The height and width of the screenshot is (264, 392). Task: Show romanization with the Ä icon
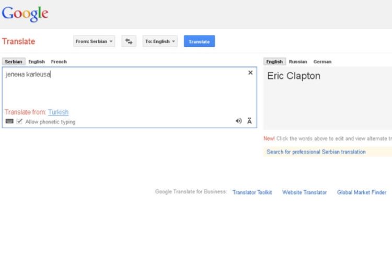pyautogui.click(x=249, y=121)
